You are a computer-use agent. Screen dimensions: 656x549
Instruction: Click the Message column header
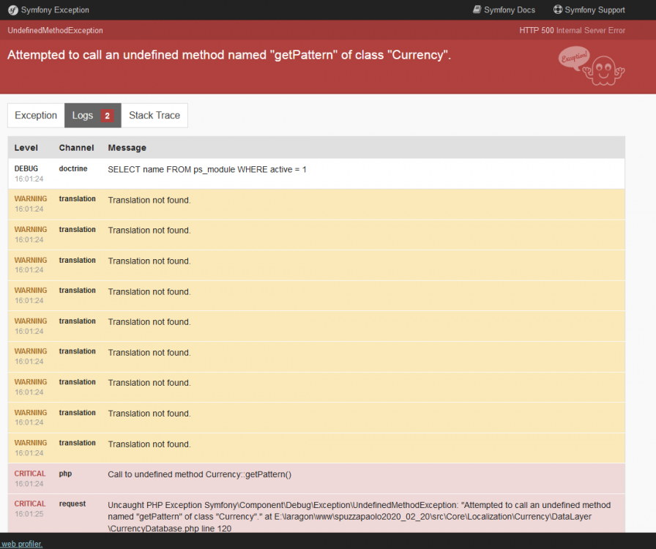[127, 147]
